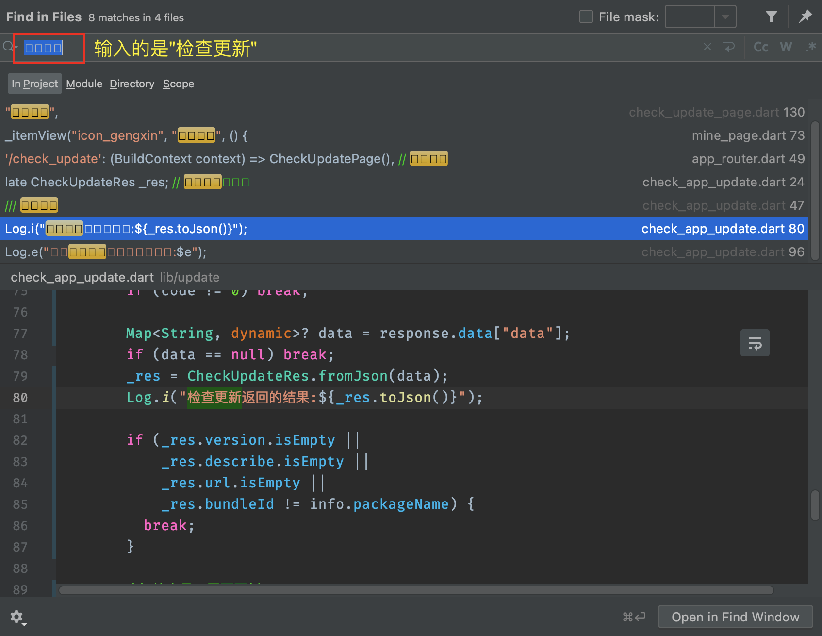822x636 pixels.
Task: Enable the File mask checkbox
Action: 586,17
